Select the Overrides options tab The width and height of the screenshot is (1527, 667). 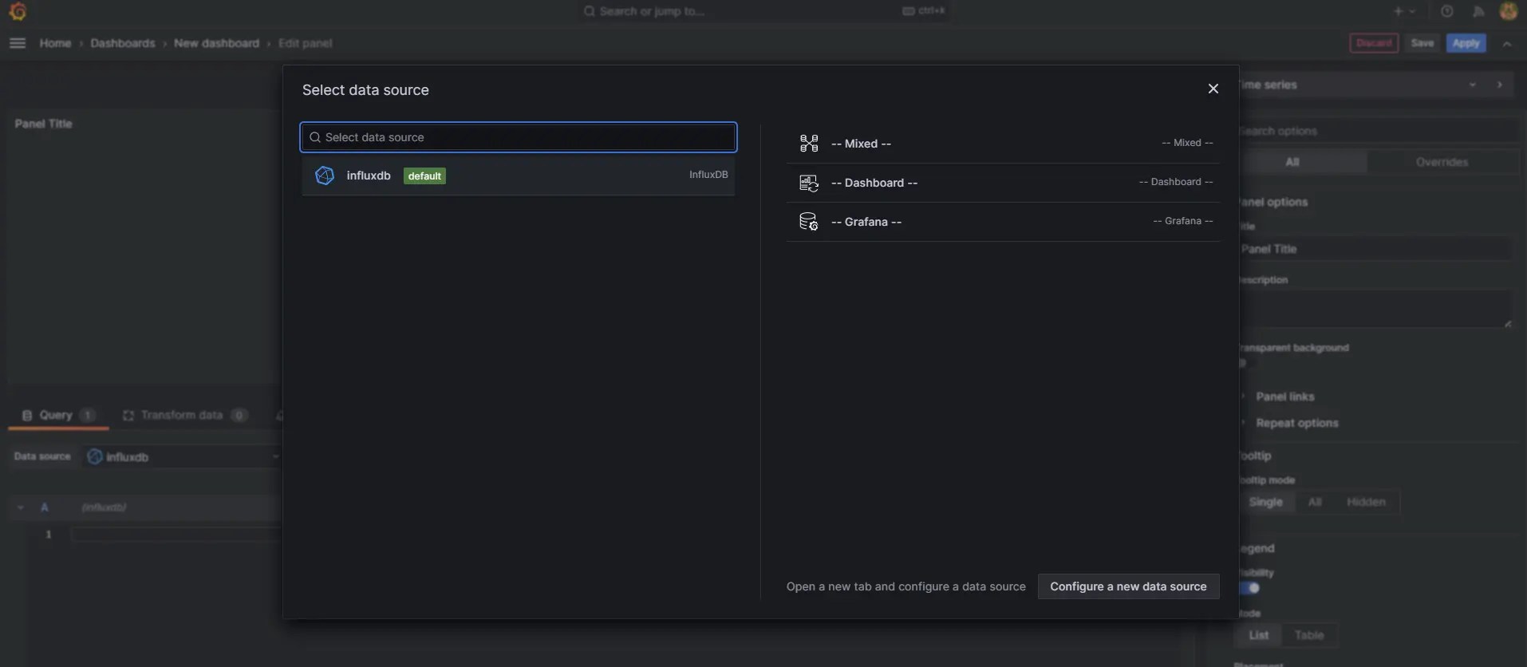click(x=1442, y=162)
